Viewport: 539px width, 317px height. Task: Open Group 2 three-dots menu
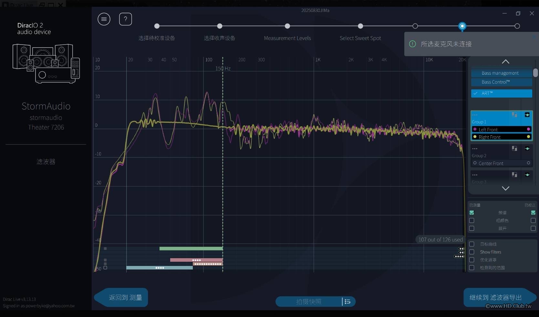475,149
